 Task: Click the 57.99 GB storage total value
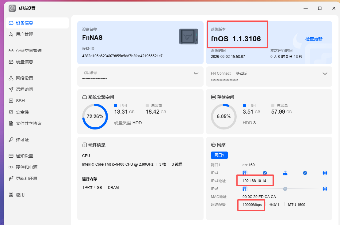pyautogui.click(x=281, y=112)
